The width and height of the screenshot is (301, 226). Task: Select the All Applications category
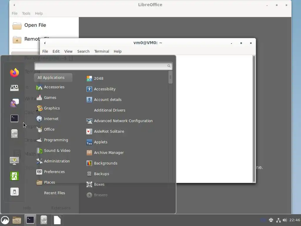(x=53, y=77)
